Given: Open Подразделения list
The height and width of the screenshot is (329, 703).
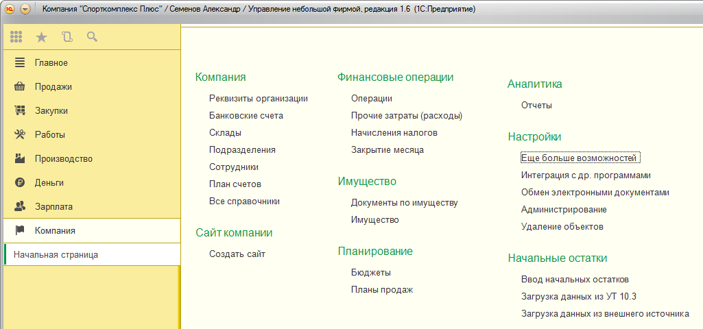Looking at the screenshot, I should tap(242, 149).
